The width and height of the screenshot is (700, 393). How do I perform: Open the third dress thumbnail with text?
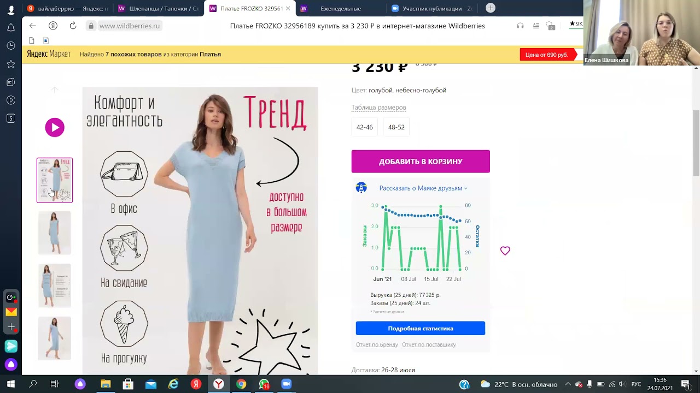click(55, 285)
